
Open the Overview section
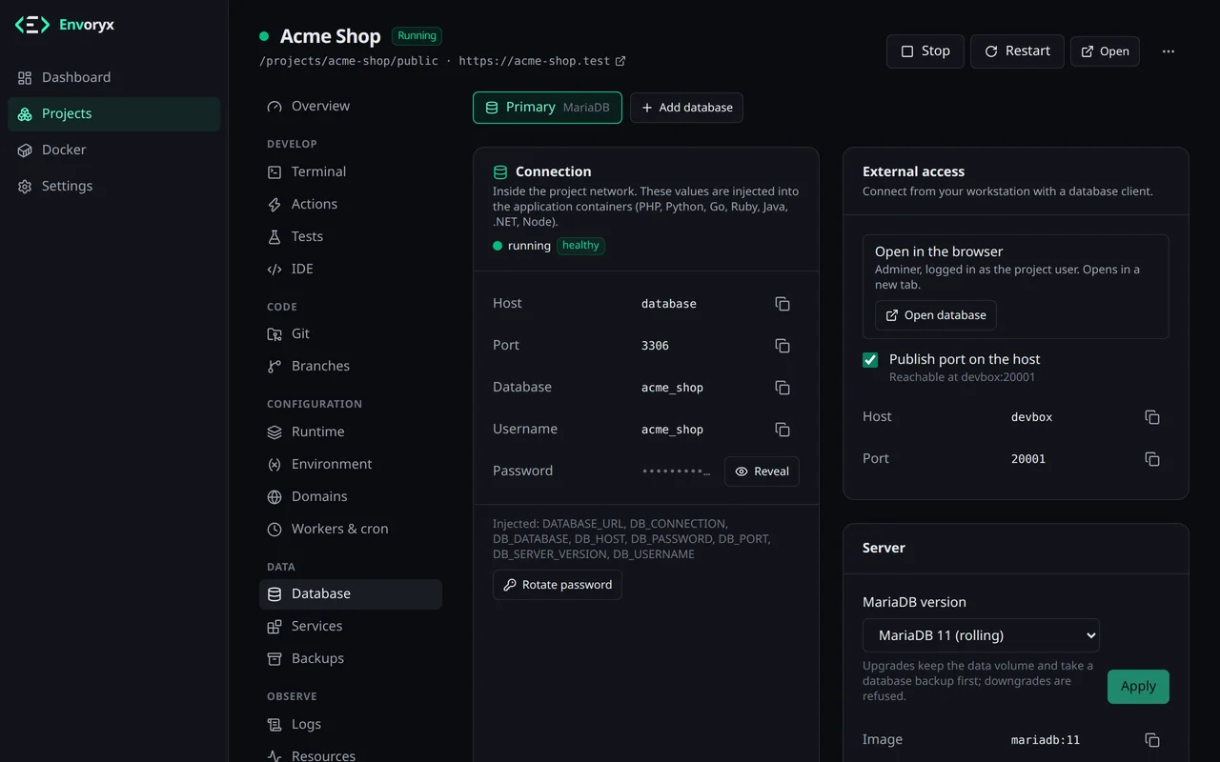[351, 107]
